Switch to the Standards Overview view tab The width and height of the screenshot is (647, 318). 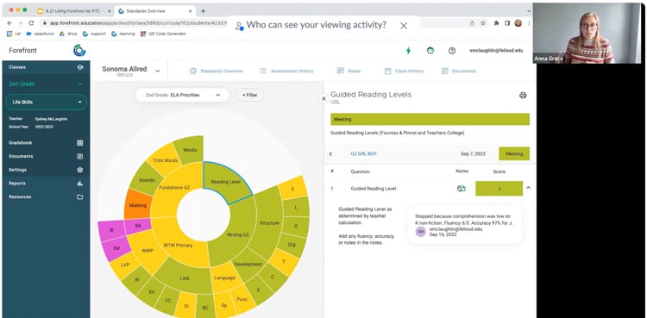pyautogui.click(x=217, y=71)
